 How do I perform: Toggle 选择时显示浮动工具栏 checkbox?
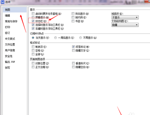tap(33, 25)
